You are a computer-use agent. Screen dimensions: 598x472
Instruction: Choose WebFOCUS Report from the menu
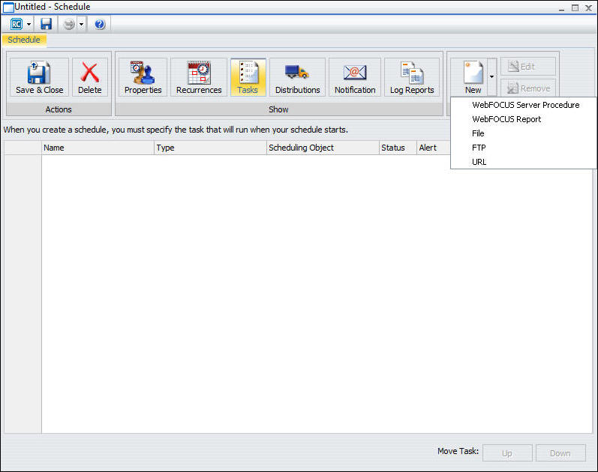[x=524, y=119]
